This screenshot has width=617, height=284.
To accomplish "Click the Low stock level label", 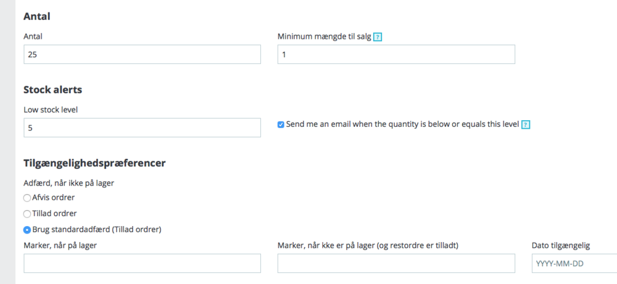I will tap(54, 110).
